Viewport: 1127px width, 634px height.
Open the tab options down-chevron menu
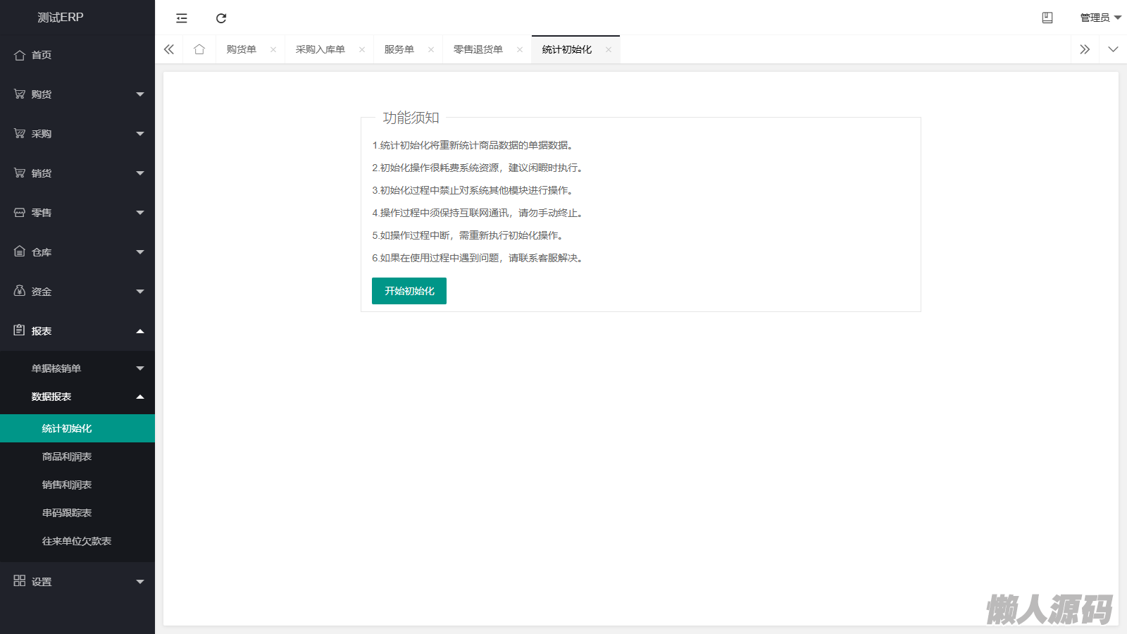pyautogui.click(x=1113, y=49)
